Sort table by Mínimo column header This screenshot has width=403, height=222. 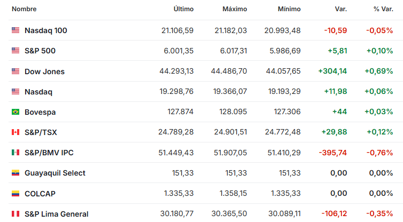[289, 9]
